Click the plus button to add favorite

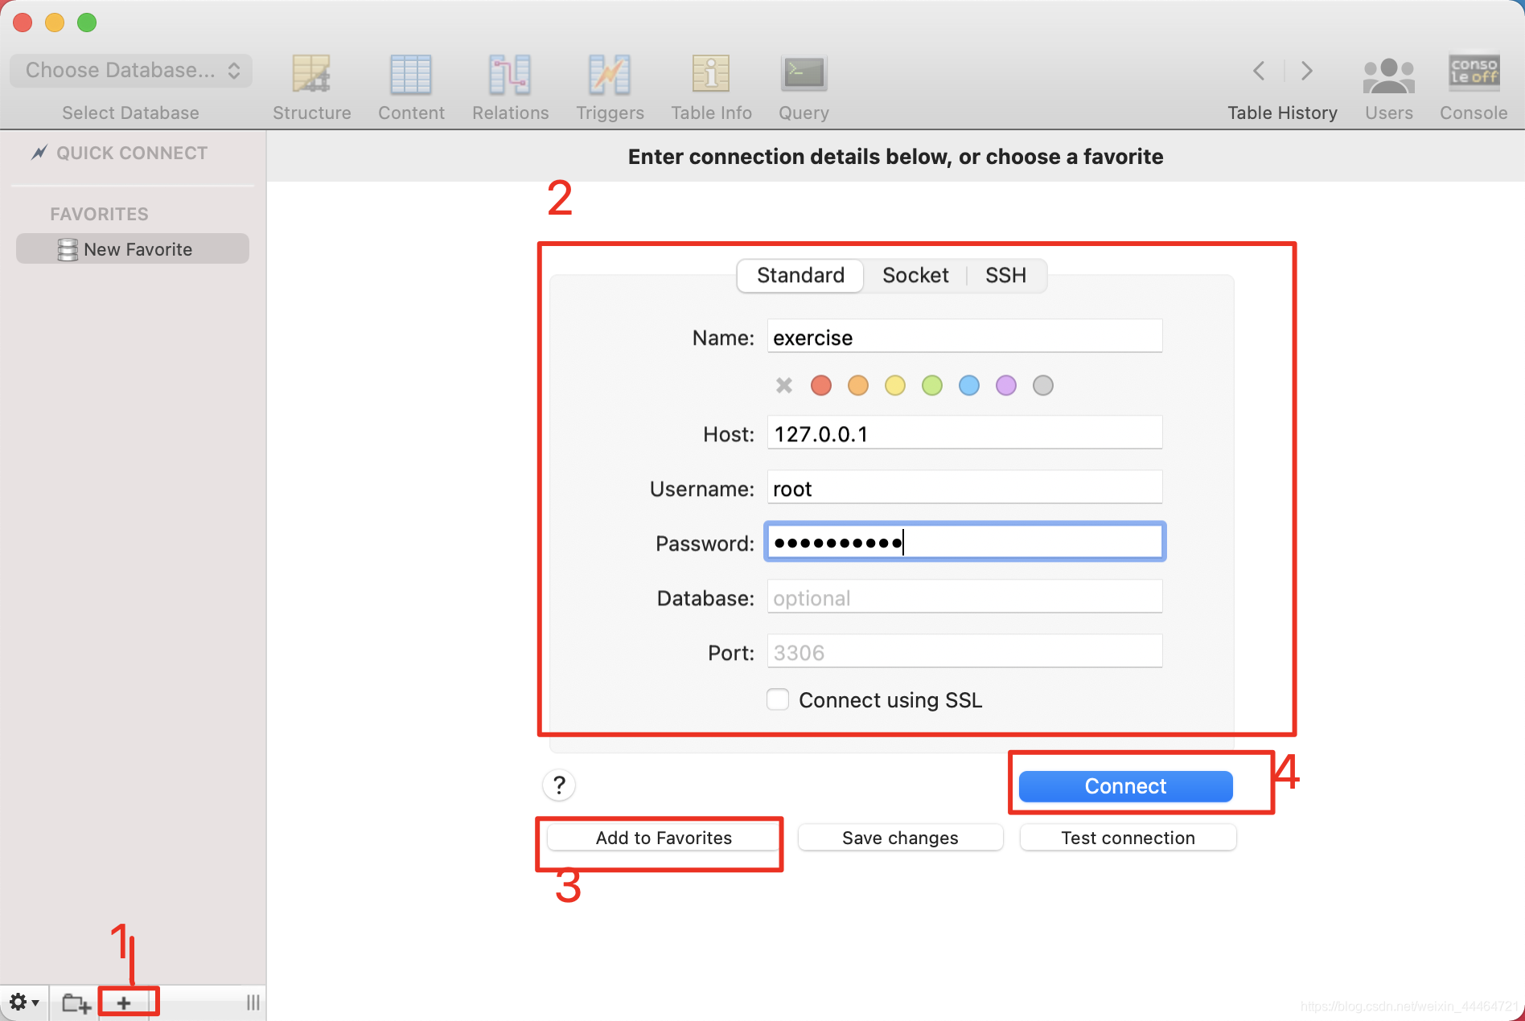click(124, 1003)
